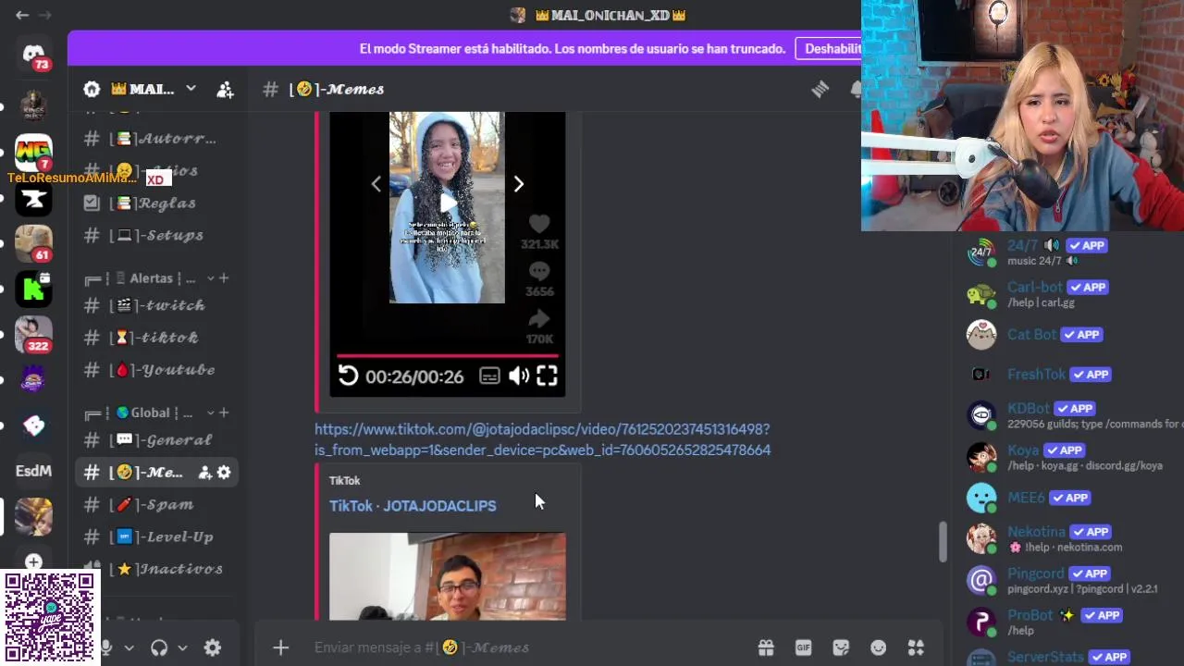Click the attach file plus button
Image resolution: width=1184 pixels, height=666 pixels.
pyautogui.click(x=280, y=647)
